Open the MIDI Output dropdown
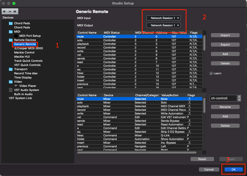 tap(164, 25)
